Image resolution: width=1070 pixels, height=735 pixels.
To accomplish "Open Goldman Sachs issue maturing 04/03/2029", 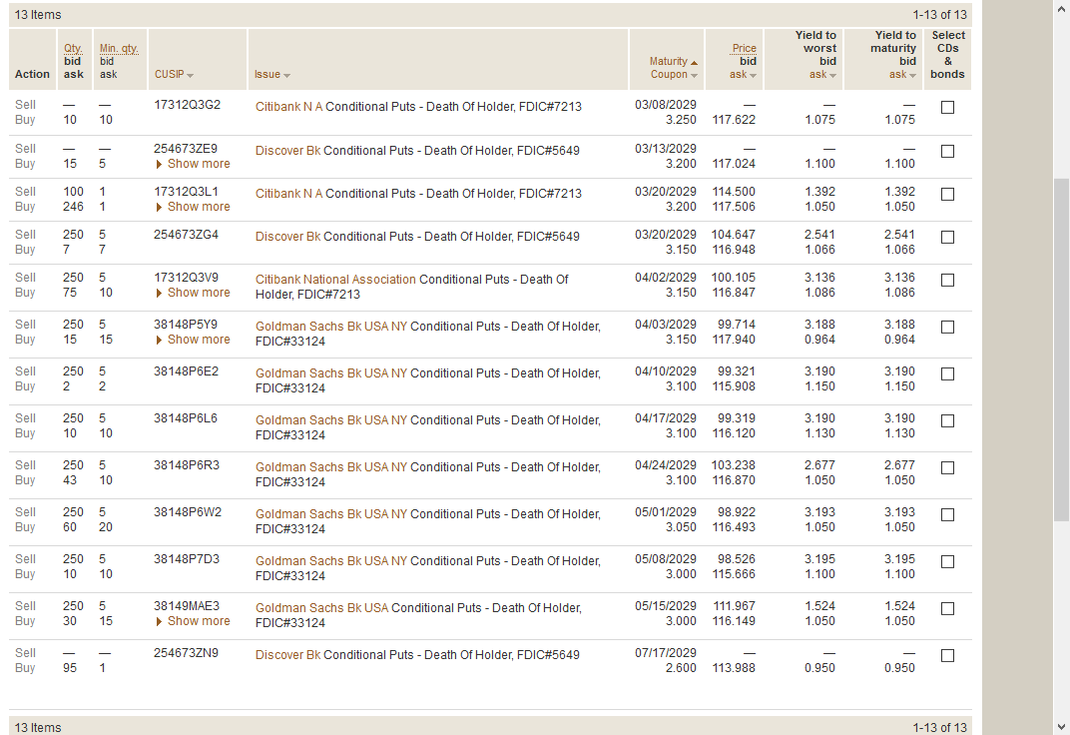I will tap(331, 327).
